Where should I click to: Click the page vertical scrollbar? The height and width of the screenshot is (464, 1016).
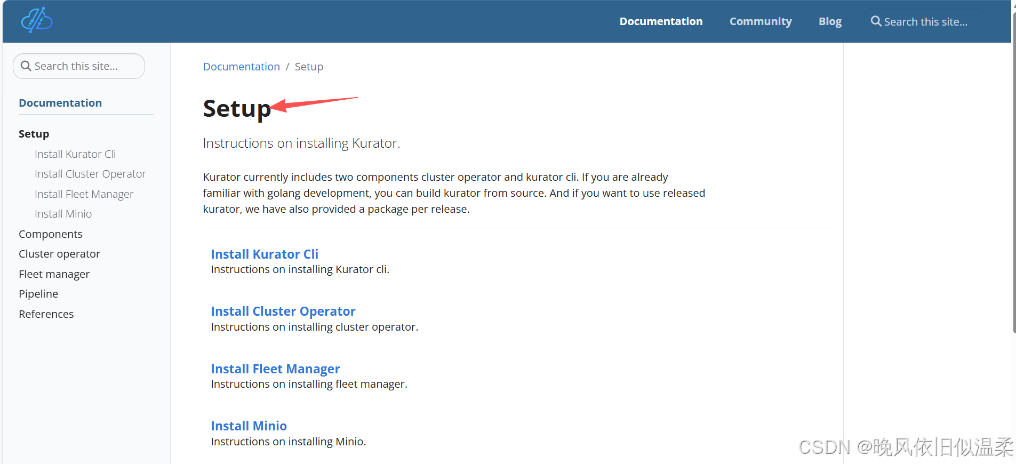pyautogui.click(x=1014, y=171)
